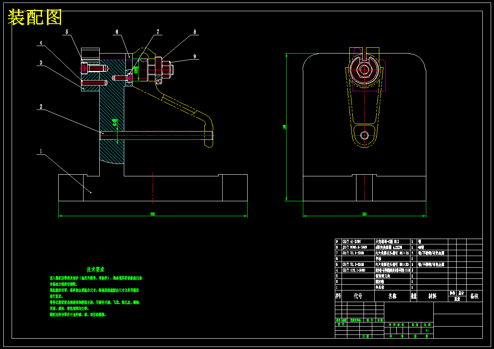This screenshot has width=494, height=349.
Task: Click the hex nut in the right view
Action: (364, 70)
